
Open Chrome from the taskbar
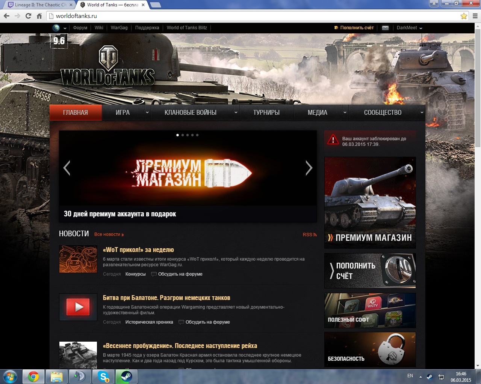pos(33,376)
